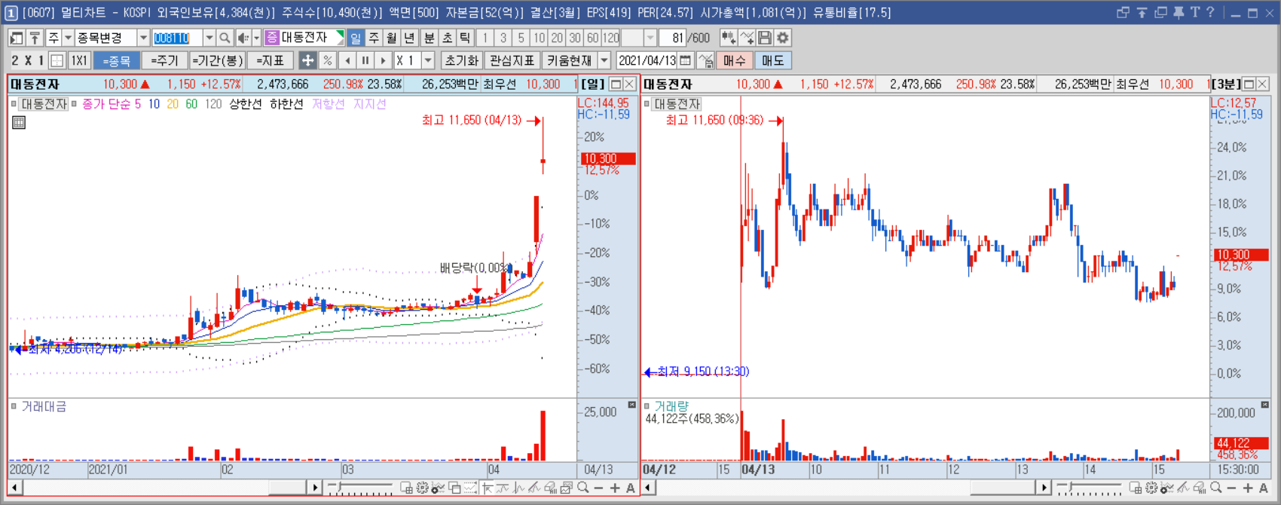Zoom in right chart with plus icon

click(1248, 488)
